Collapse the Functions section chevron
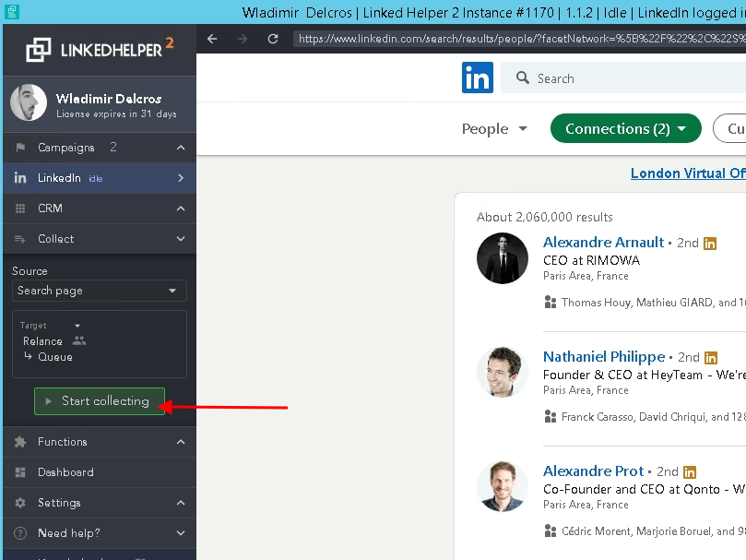Screen dimensions: 746x560 (x=181, y=442)
